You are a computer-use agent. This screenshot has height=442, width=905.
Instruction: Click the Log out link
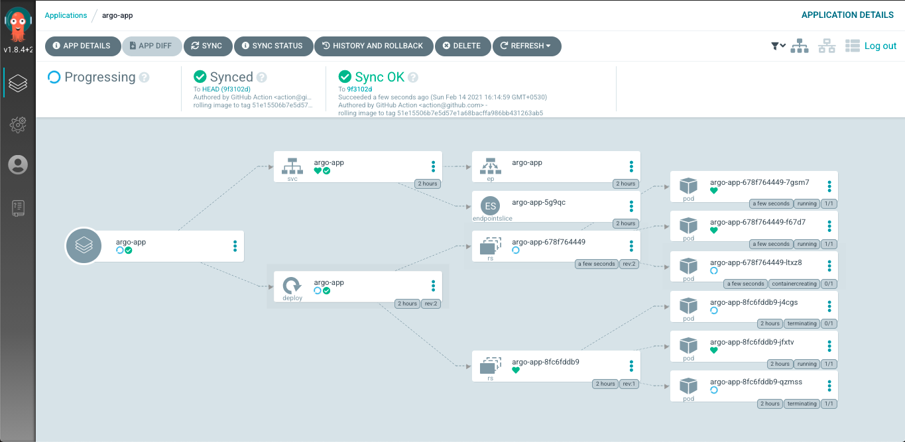pos(880,46)
